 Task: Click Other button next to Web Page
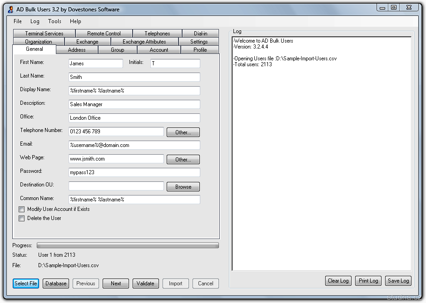(x=183, y=160)
